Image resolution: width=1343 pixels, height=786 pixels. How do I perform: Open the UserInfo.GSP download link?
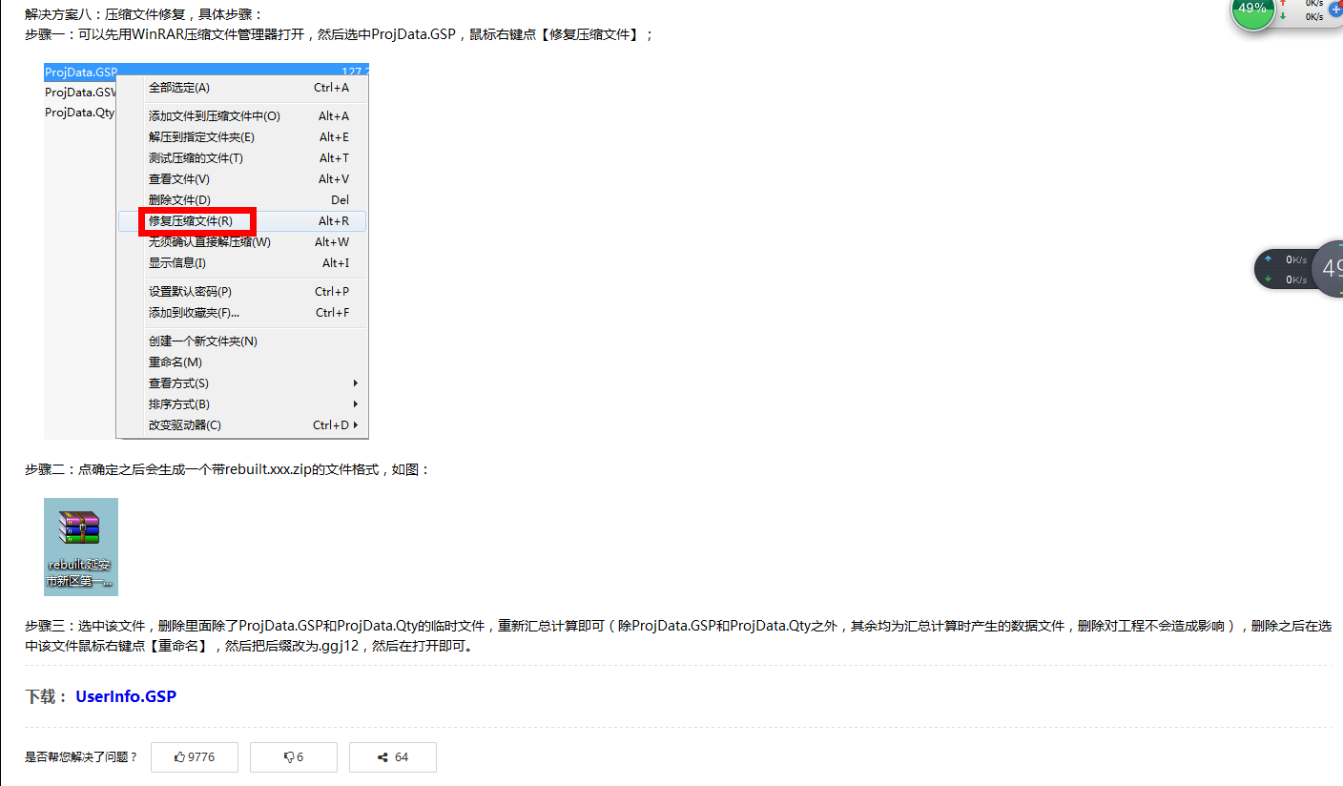tap(126, 696)
